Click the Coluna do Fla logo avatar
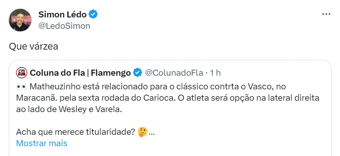340x156 pixels. coord(22,72)
